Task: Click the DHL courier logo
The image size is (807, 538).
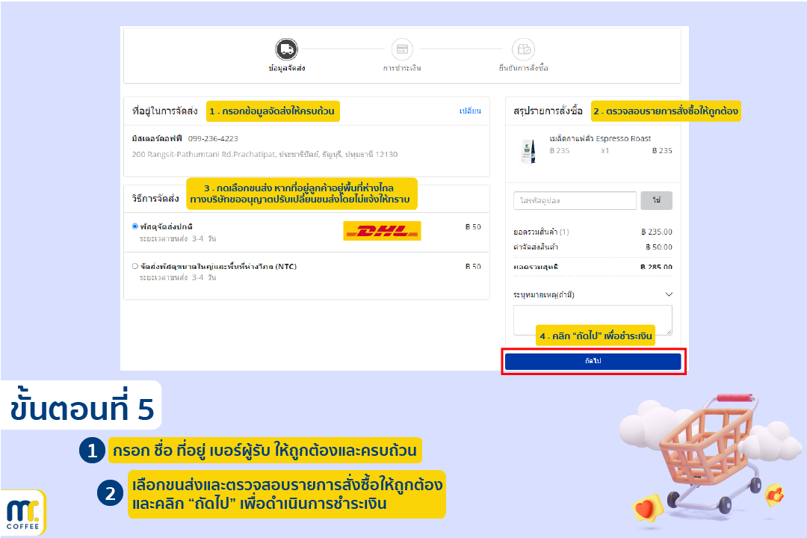Action: (x=382, y=231)
